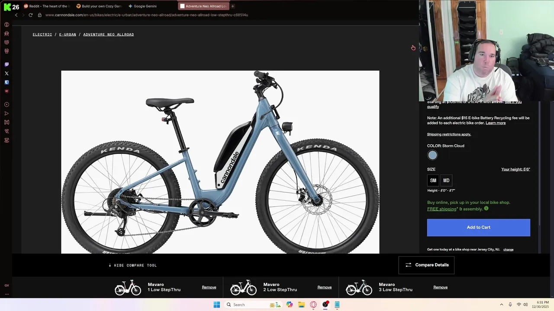Open the volume tray icon
The height and width of the screenshot is (311, 554).
(x=525, y=305)
